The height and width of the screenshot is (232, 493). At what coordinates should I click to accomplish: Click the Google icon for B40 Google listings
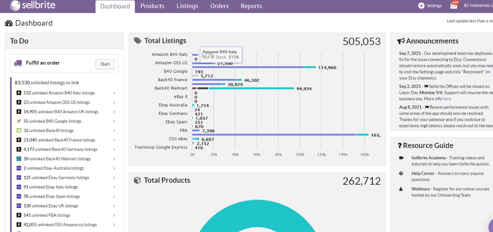click(x=19, y=121)
